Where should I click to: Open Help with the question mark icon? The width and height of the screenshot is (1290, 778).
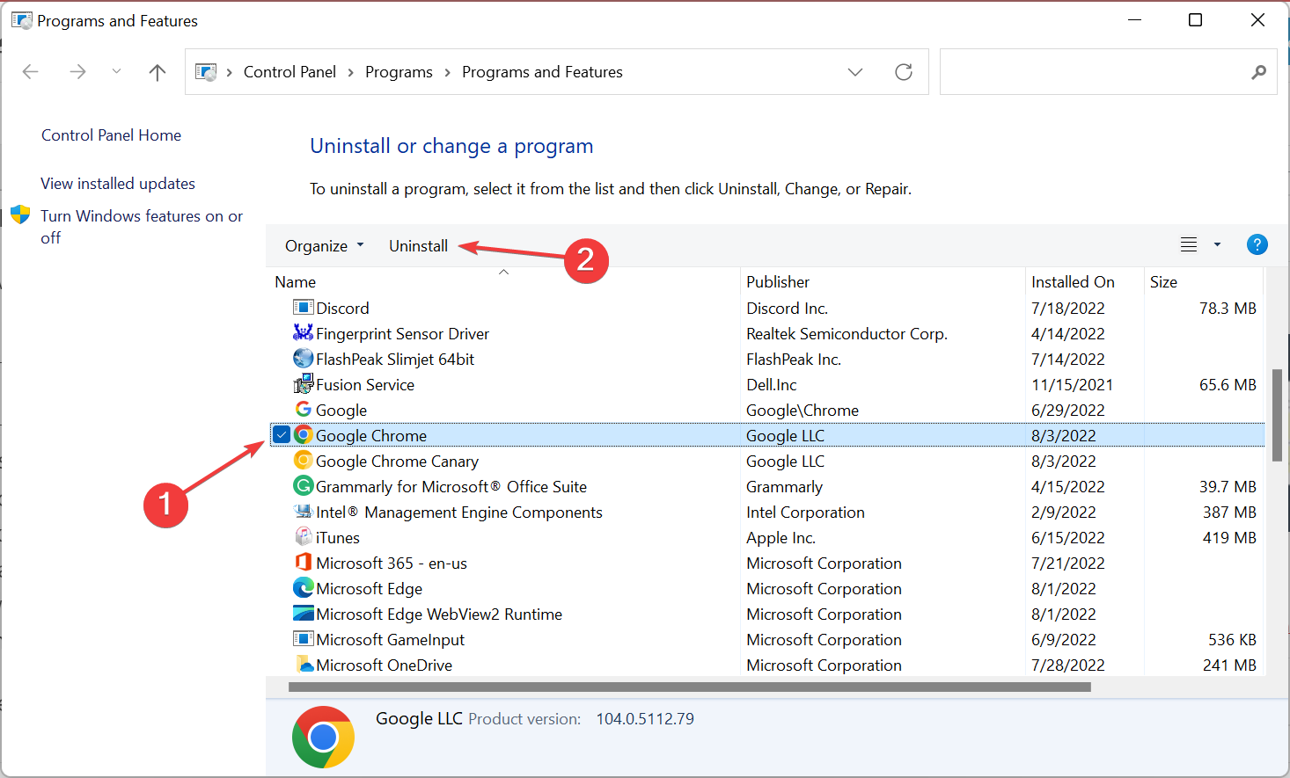[x=1257, y=244]
